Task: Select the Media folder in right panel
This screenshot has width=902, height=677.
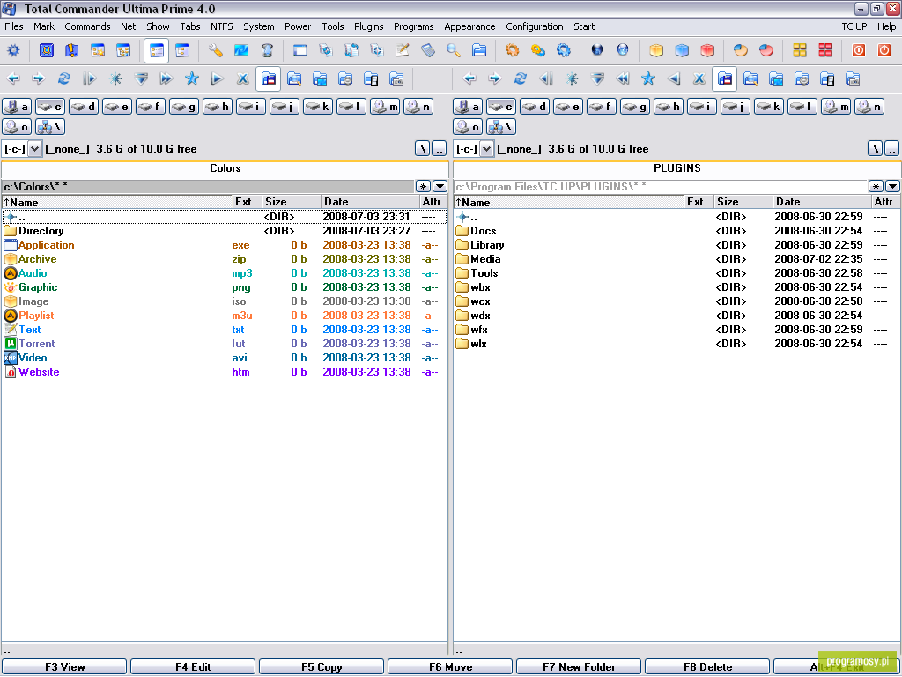Action: click(676, 259)
